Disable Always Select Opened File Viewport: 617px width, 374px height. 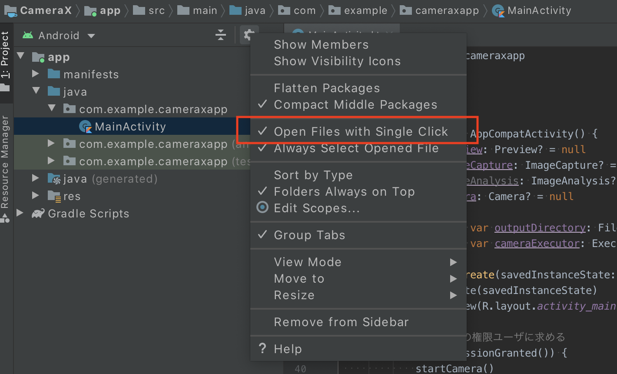click(x=358, y=148)
